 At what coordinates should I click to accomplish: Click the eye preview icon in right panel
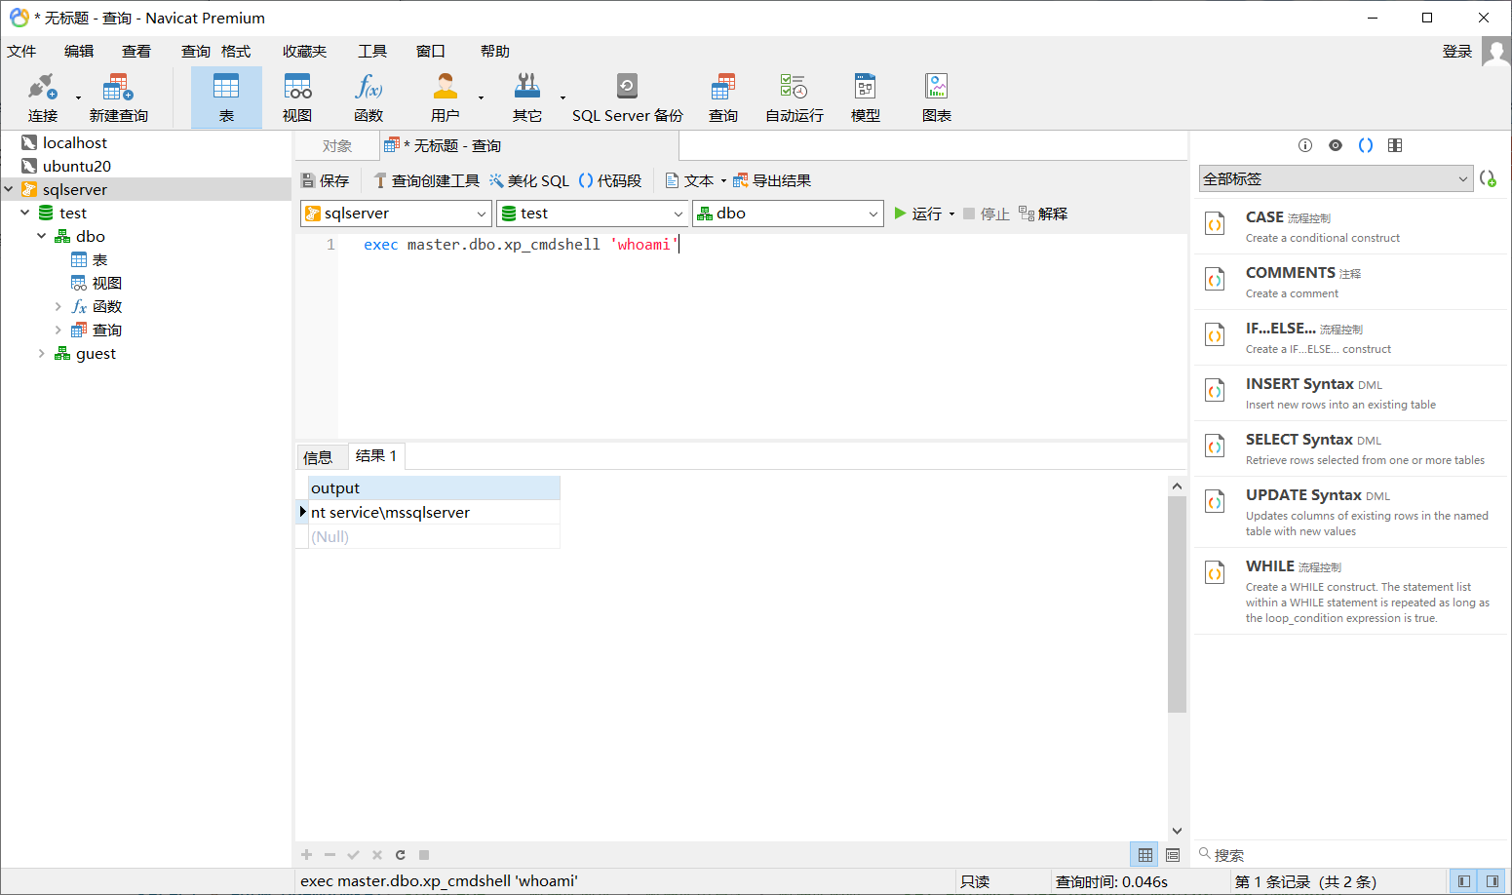[x=1336, y=145]
